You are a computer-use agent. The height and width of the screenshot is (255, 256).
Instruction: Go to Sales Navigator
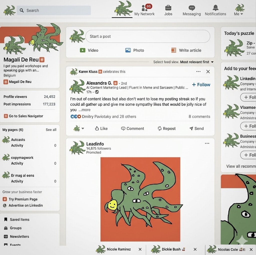point(23,116)
